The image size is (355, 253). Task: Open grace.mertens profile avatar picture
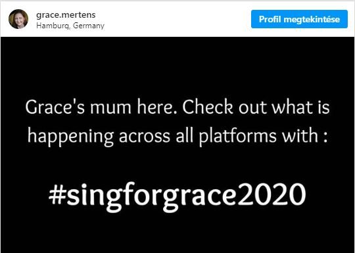click(x=18, y=19)
